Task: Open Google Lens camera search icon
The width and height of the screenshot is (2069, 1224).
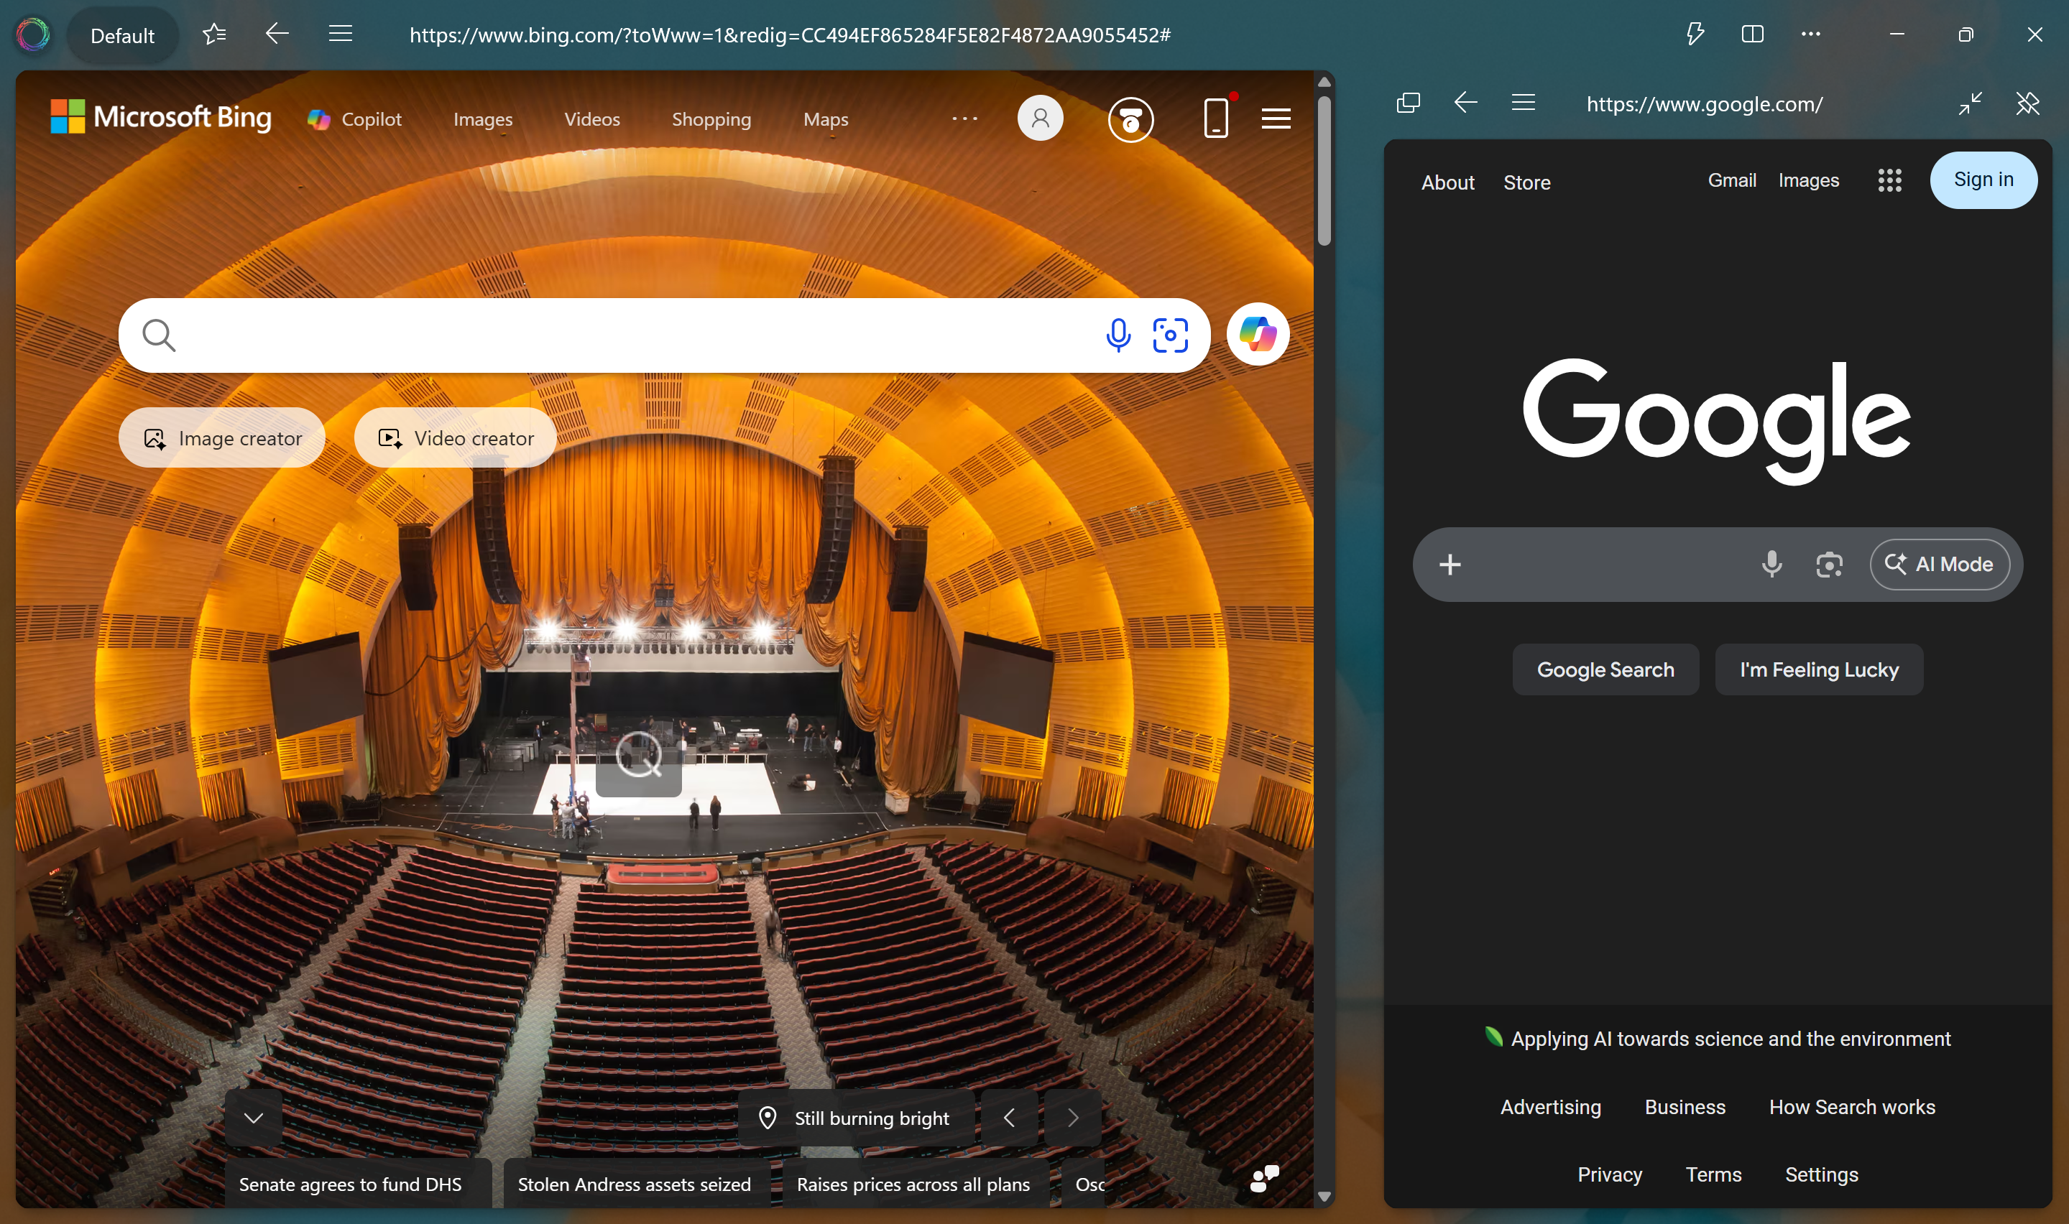Action: click(x=1829, y=564)
